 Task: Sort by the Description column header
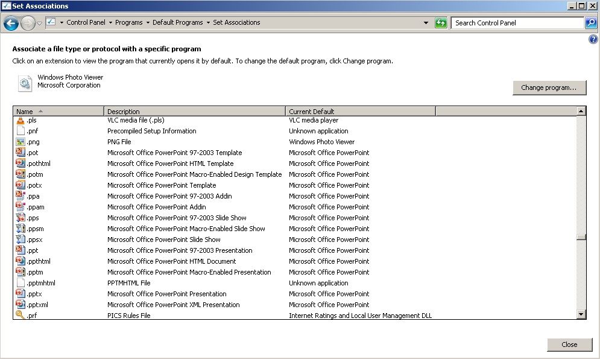pyautogui.click(x=195, y=112)
